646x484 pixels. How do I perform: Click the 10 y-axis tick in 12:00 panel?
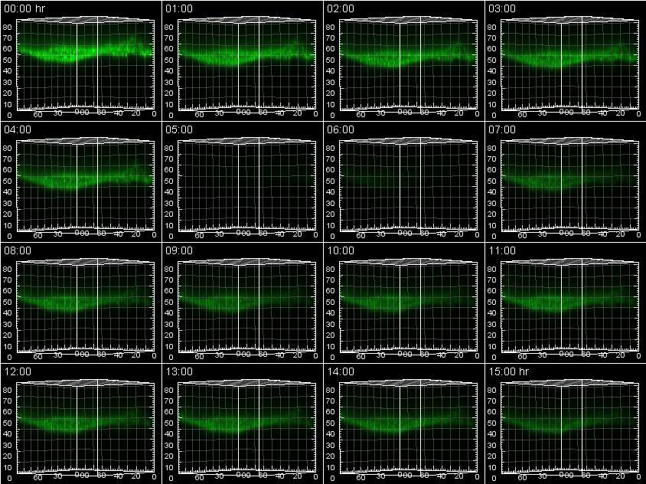click(x=7, y=467)
